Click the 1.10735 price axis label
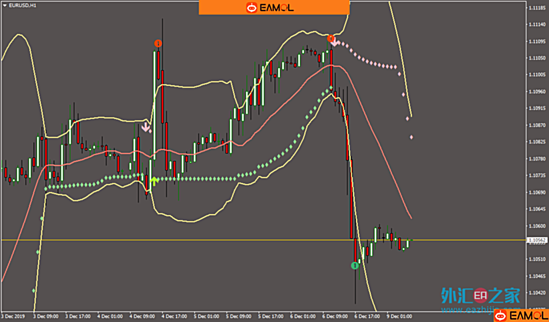The height and width of the screenshot is (322, 549). (x=537, y=176)
